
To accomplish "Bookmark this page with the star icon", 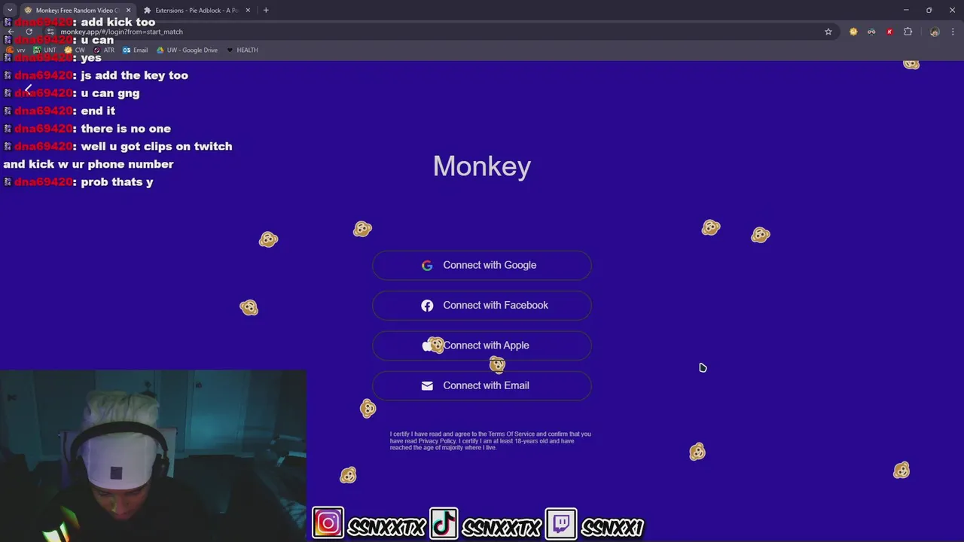I will click(828, 32).
